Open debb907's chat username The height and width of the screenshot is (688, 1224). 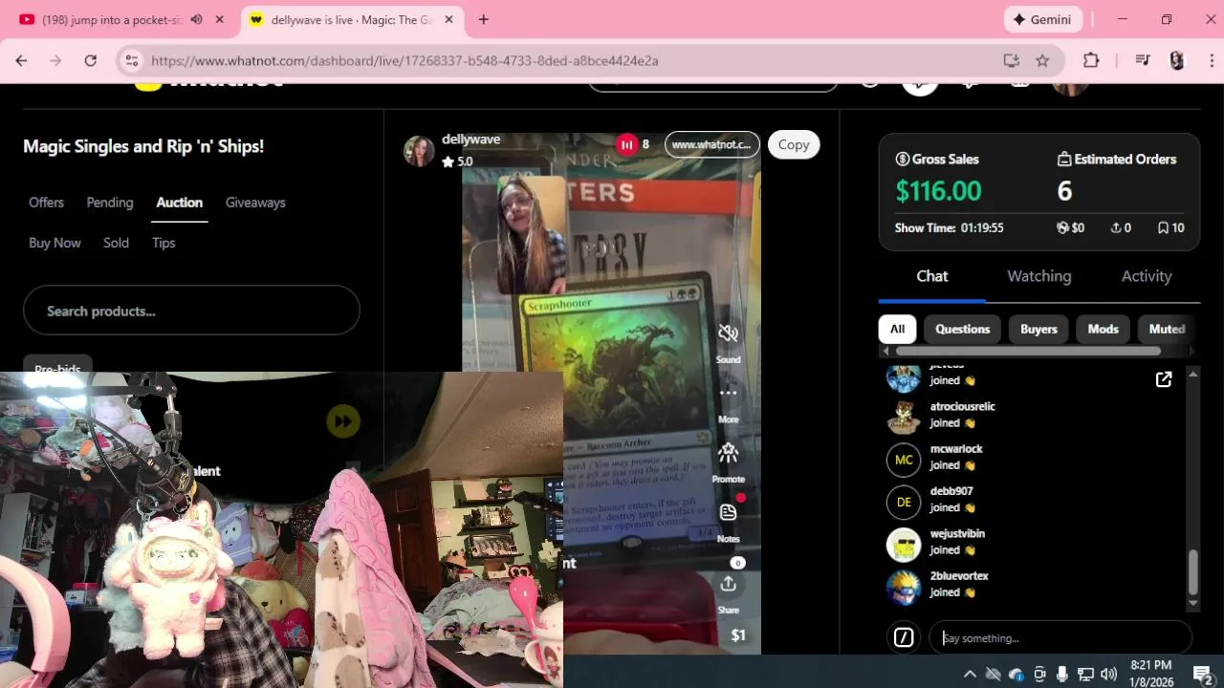(x=951, y=491)
